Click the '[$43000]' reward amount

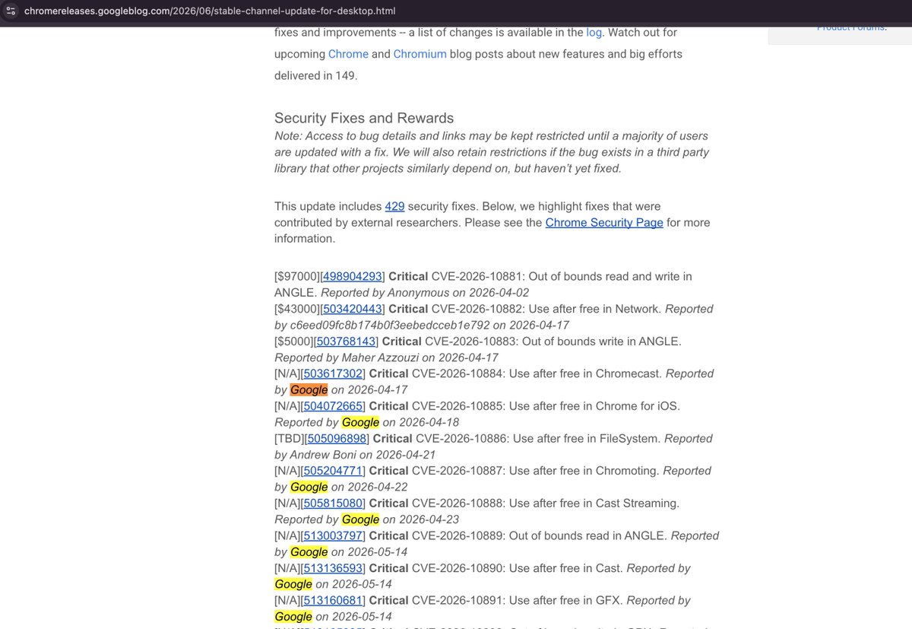297,309
